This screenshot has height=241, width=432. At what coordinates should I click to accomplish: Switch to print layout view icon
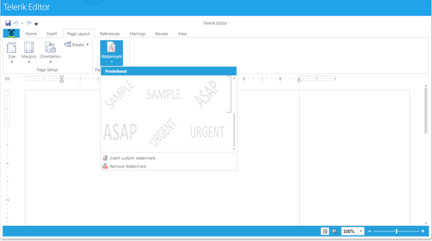click(325, 231)
